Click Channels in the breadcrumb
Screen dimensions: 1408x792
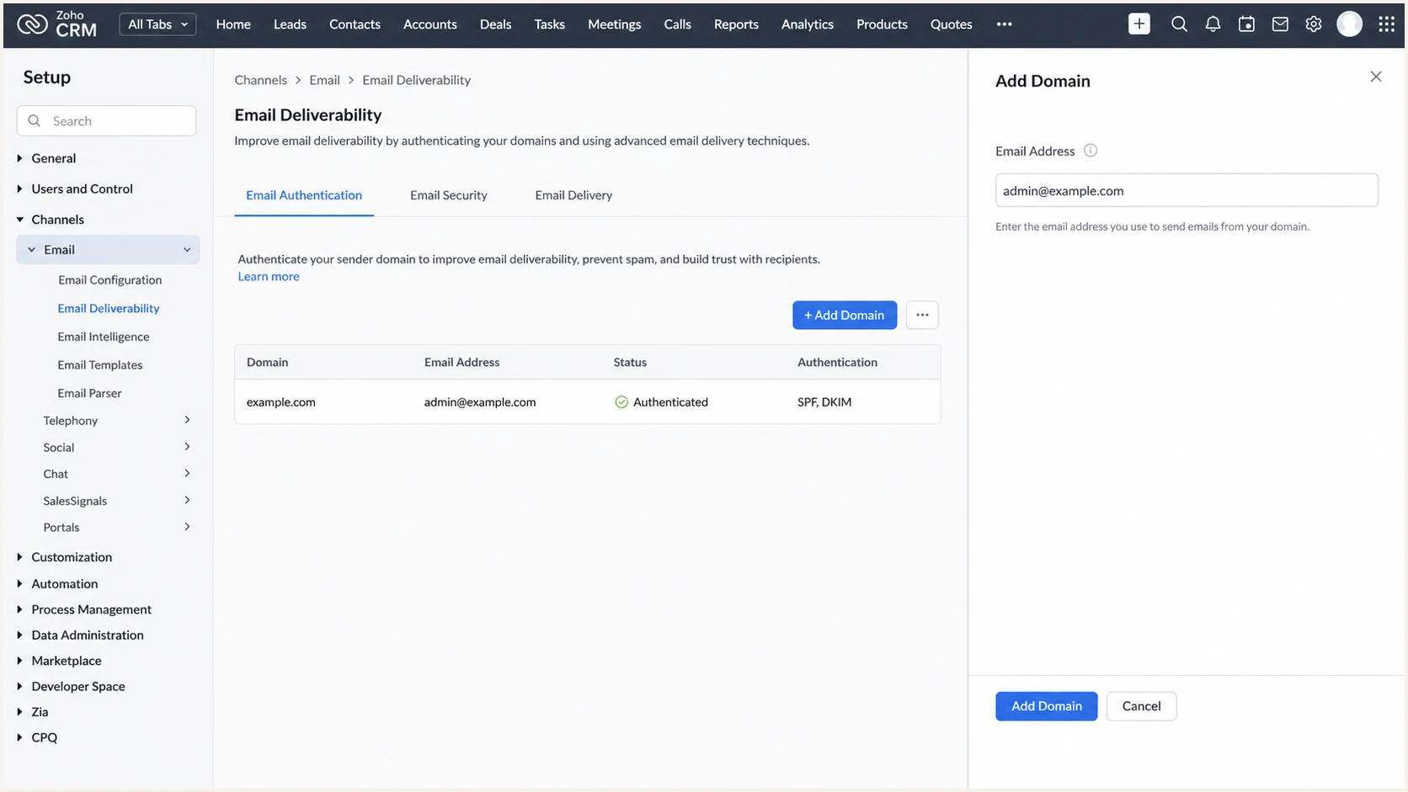tap(261, 80)
